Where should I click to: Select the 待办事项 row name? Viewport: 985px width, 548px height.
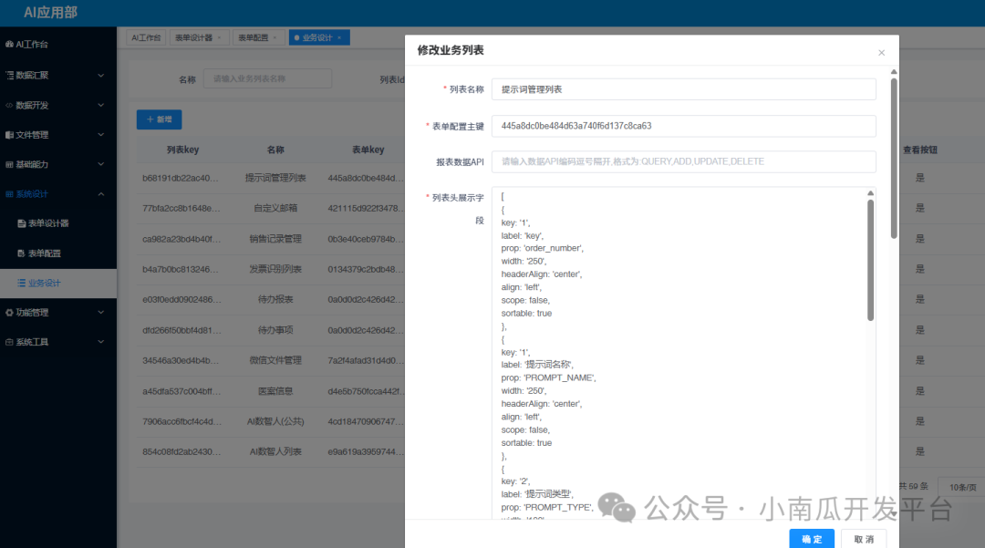pyautogui.click(x=275, y=330)
